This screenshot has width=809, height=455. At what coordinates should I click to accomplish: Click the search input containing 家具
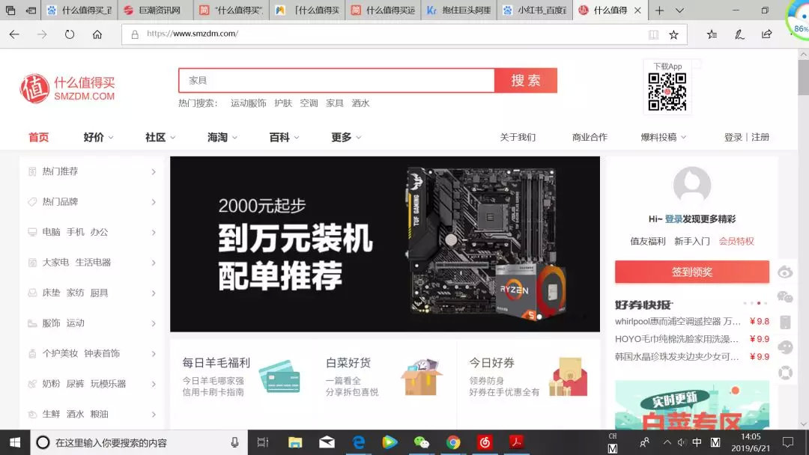[337, 80]
